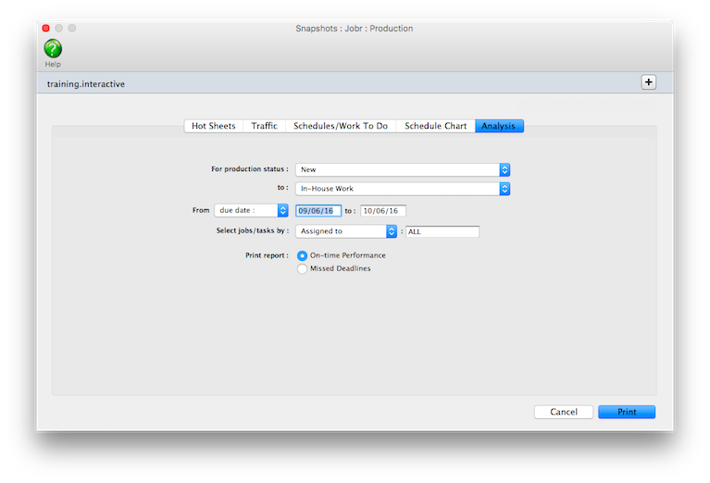Click the From date field 09/06/16
The width and height of the screenshot is (710, 483).
pyautogui.click(x=318, y=211)
